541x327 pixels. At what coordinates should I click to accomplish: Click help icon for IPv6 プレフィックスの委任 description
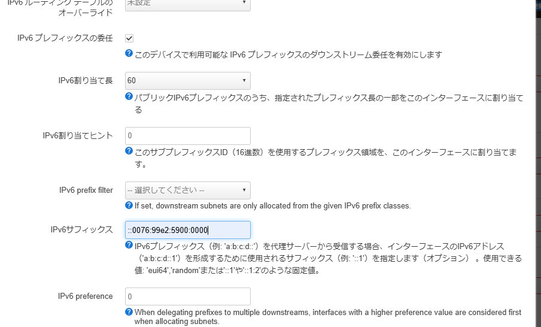click(129, 53)
